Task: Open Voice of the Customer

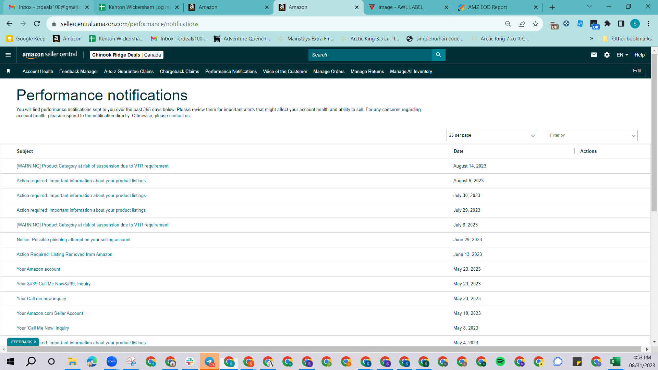Action: (285, 71)
